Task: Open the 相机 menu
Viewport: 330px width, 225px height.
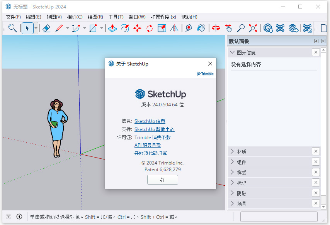Action: (76, 17)
